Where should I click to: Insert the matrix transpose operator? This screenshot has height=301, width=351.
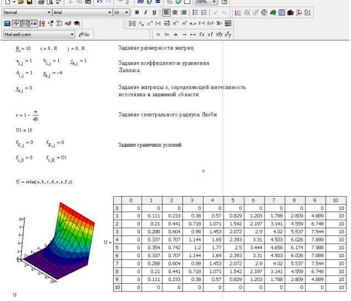(184, 23)
